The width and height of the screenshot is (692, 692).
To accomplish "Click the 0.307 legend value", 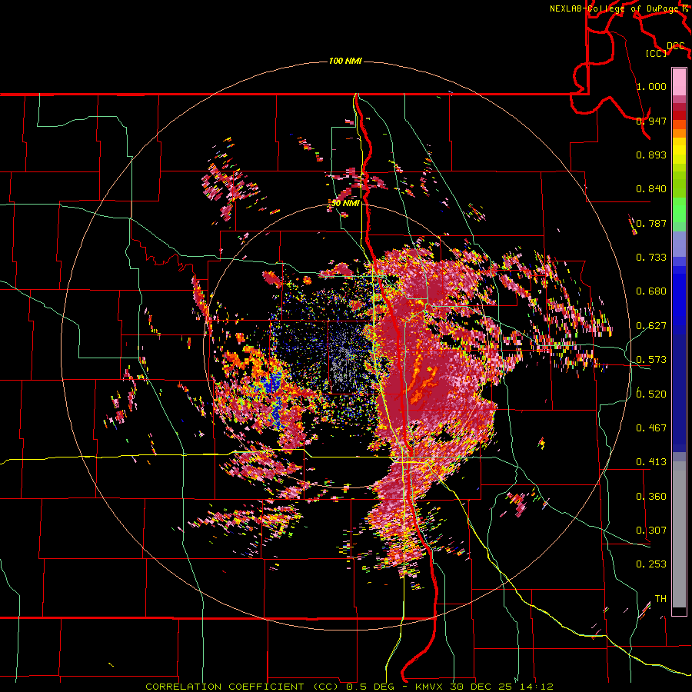I will click(x=651, y=530).
